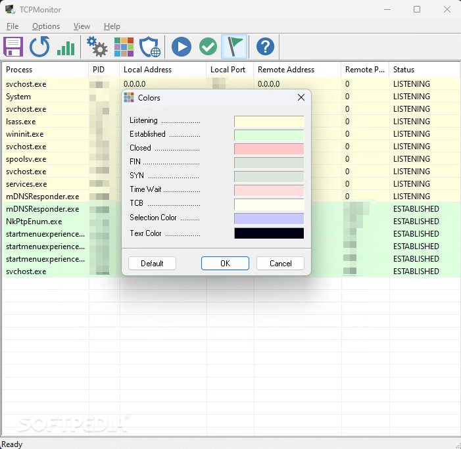461x449 pixels.
Task: Pick the Listening color swatch
Action: [269, 122]
